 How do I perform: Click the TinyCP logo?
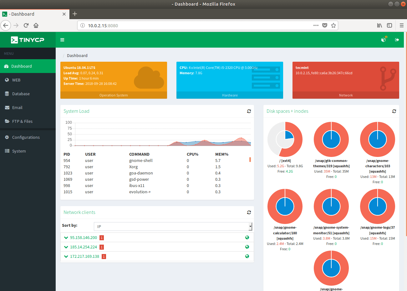coord(28,40)
